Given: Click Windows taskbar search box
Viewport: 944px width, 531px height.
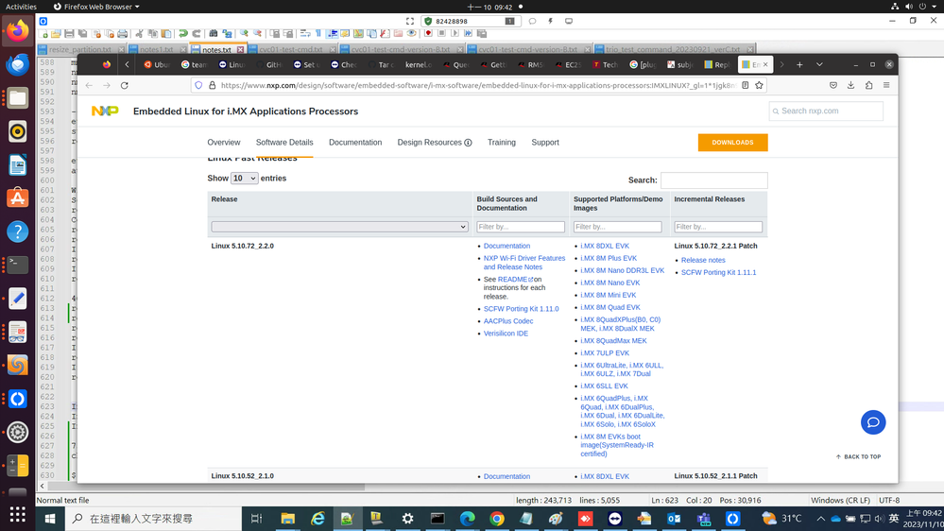Looking at the screenshot, I should [152, 519].
